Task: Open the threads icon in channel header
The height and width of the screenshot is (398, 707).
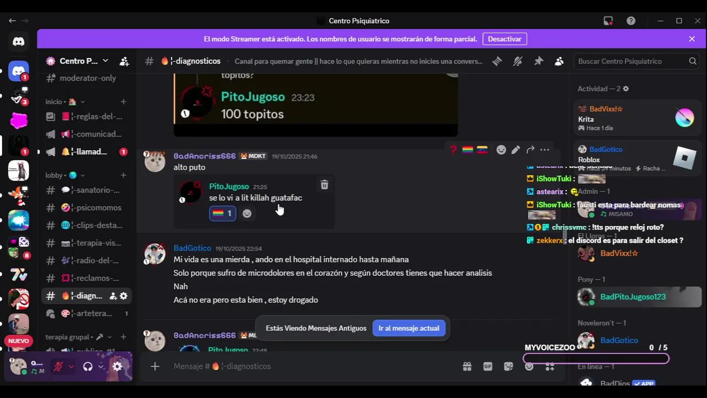Action: [x=497, y=61]
